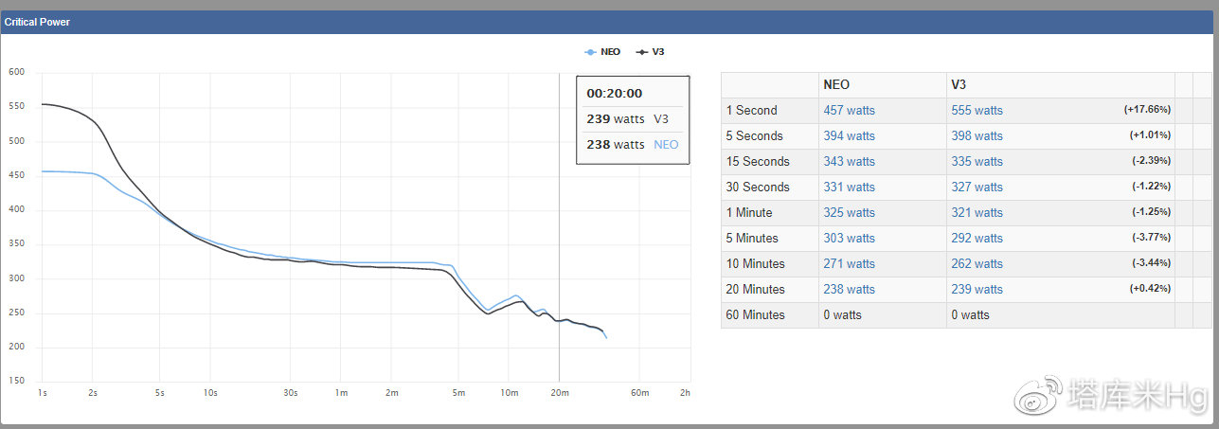Open V3 5 Minutes 292 watts link

coord(977,239)
